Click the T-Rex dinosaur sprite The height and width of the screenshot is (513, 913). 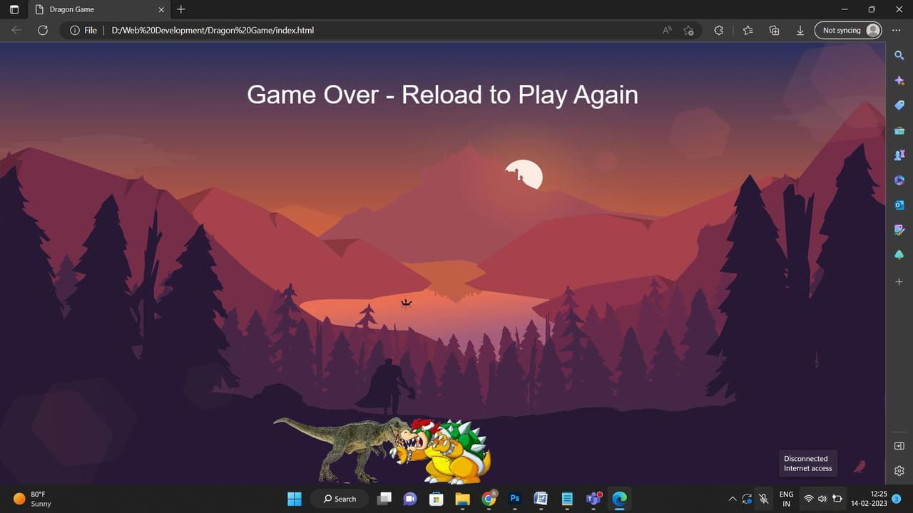pos(341,449)
